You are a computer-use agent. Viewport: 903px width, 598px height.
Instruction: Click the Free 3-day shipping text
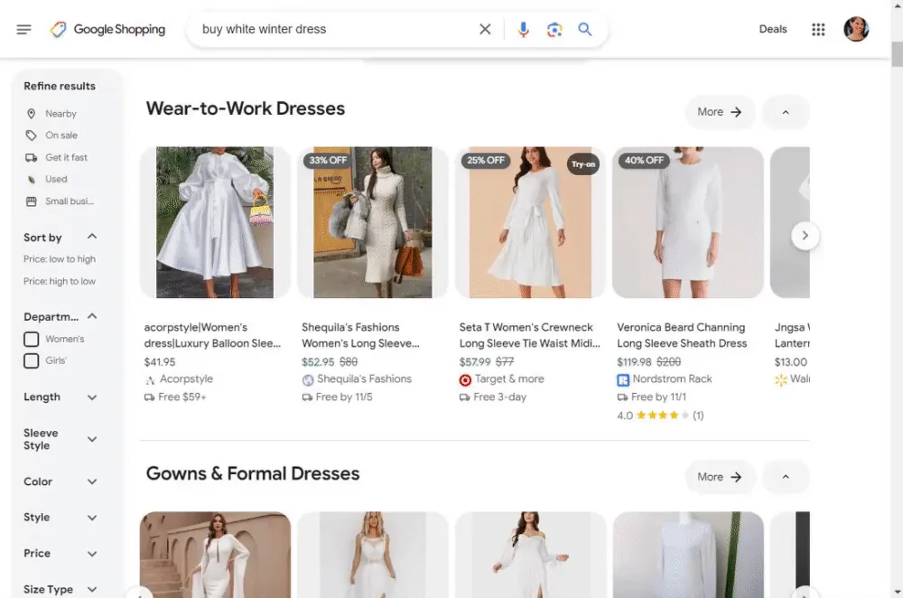[x=500, y=397]
